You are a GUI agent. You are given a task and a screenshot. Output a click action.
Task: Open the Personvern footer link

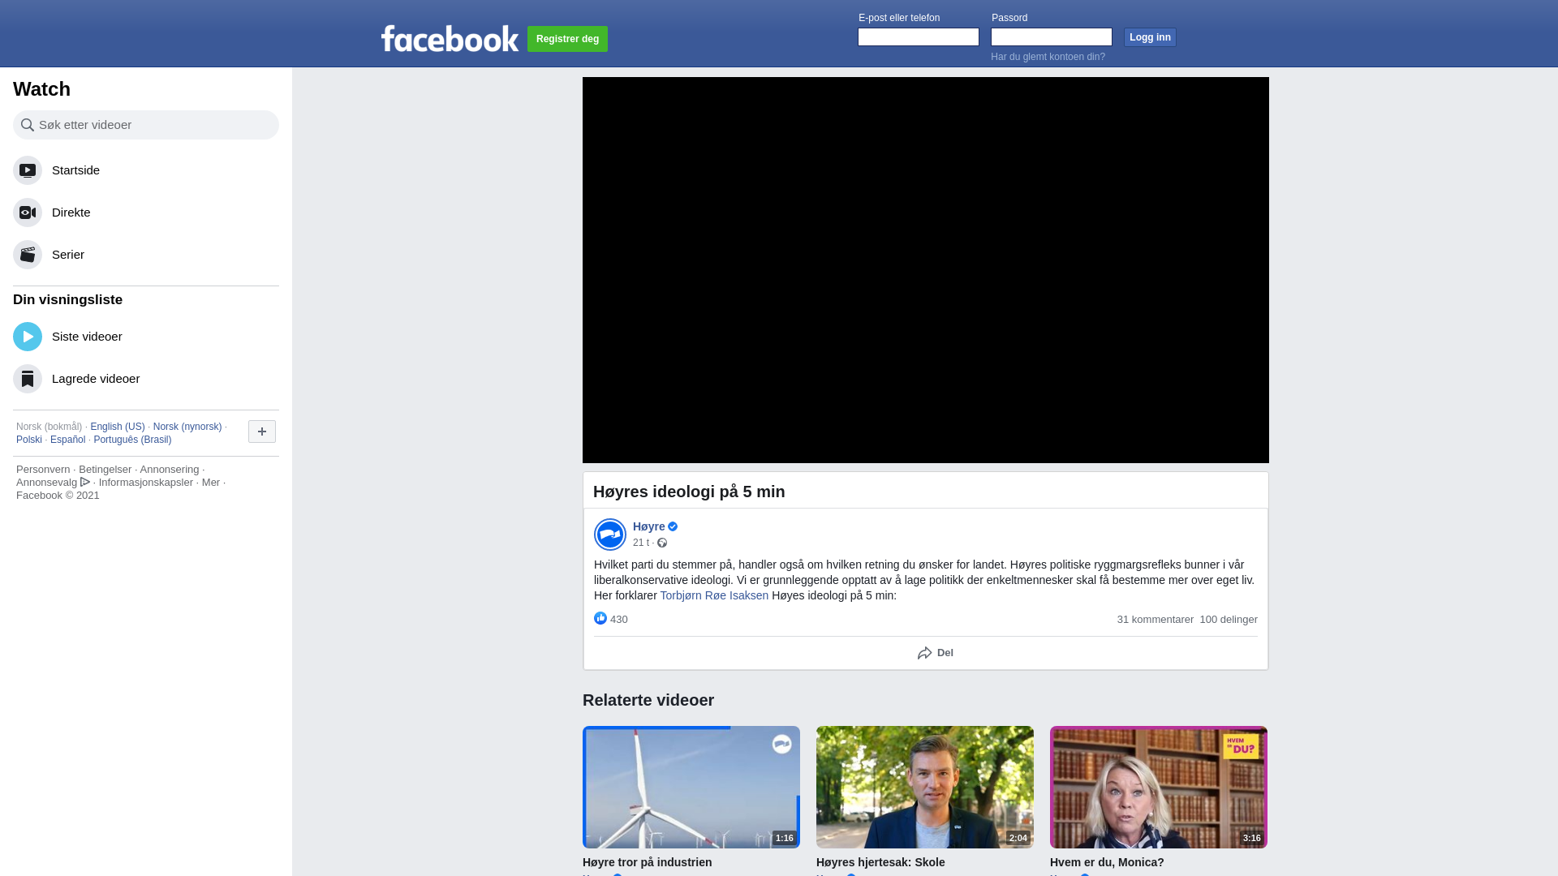point(43,470)
